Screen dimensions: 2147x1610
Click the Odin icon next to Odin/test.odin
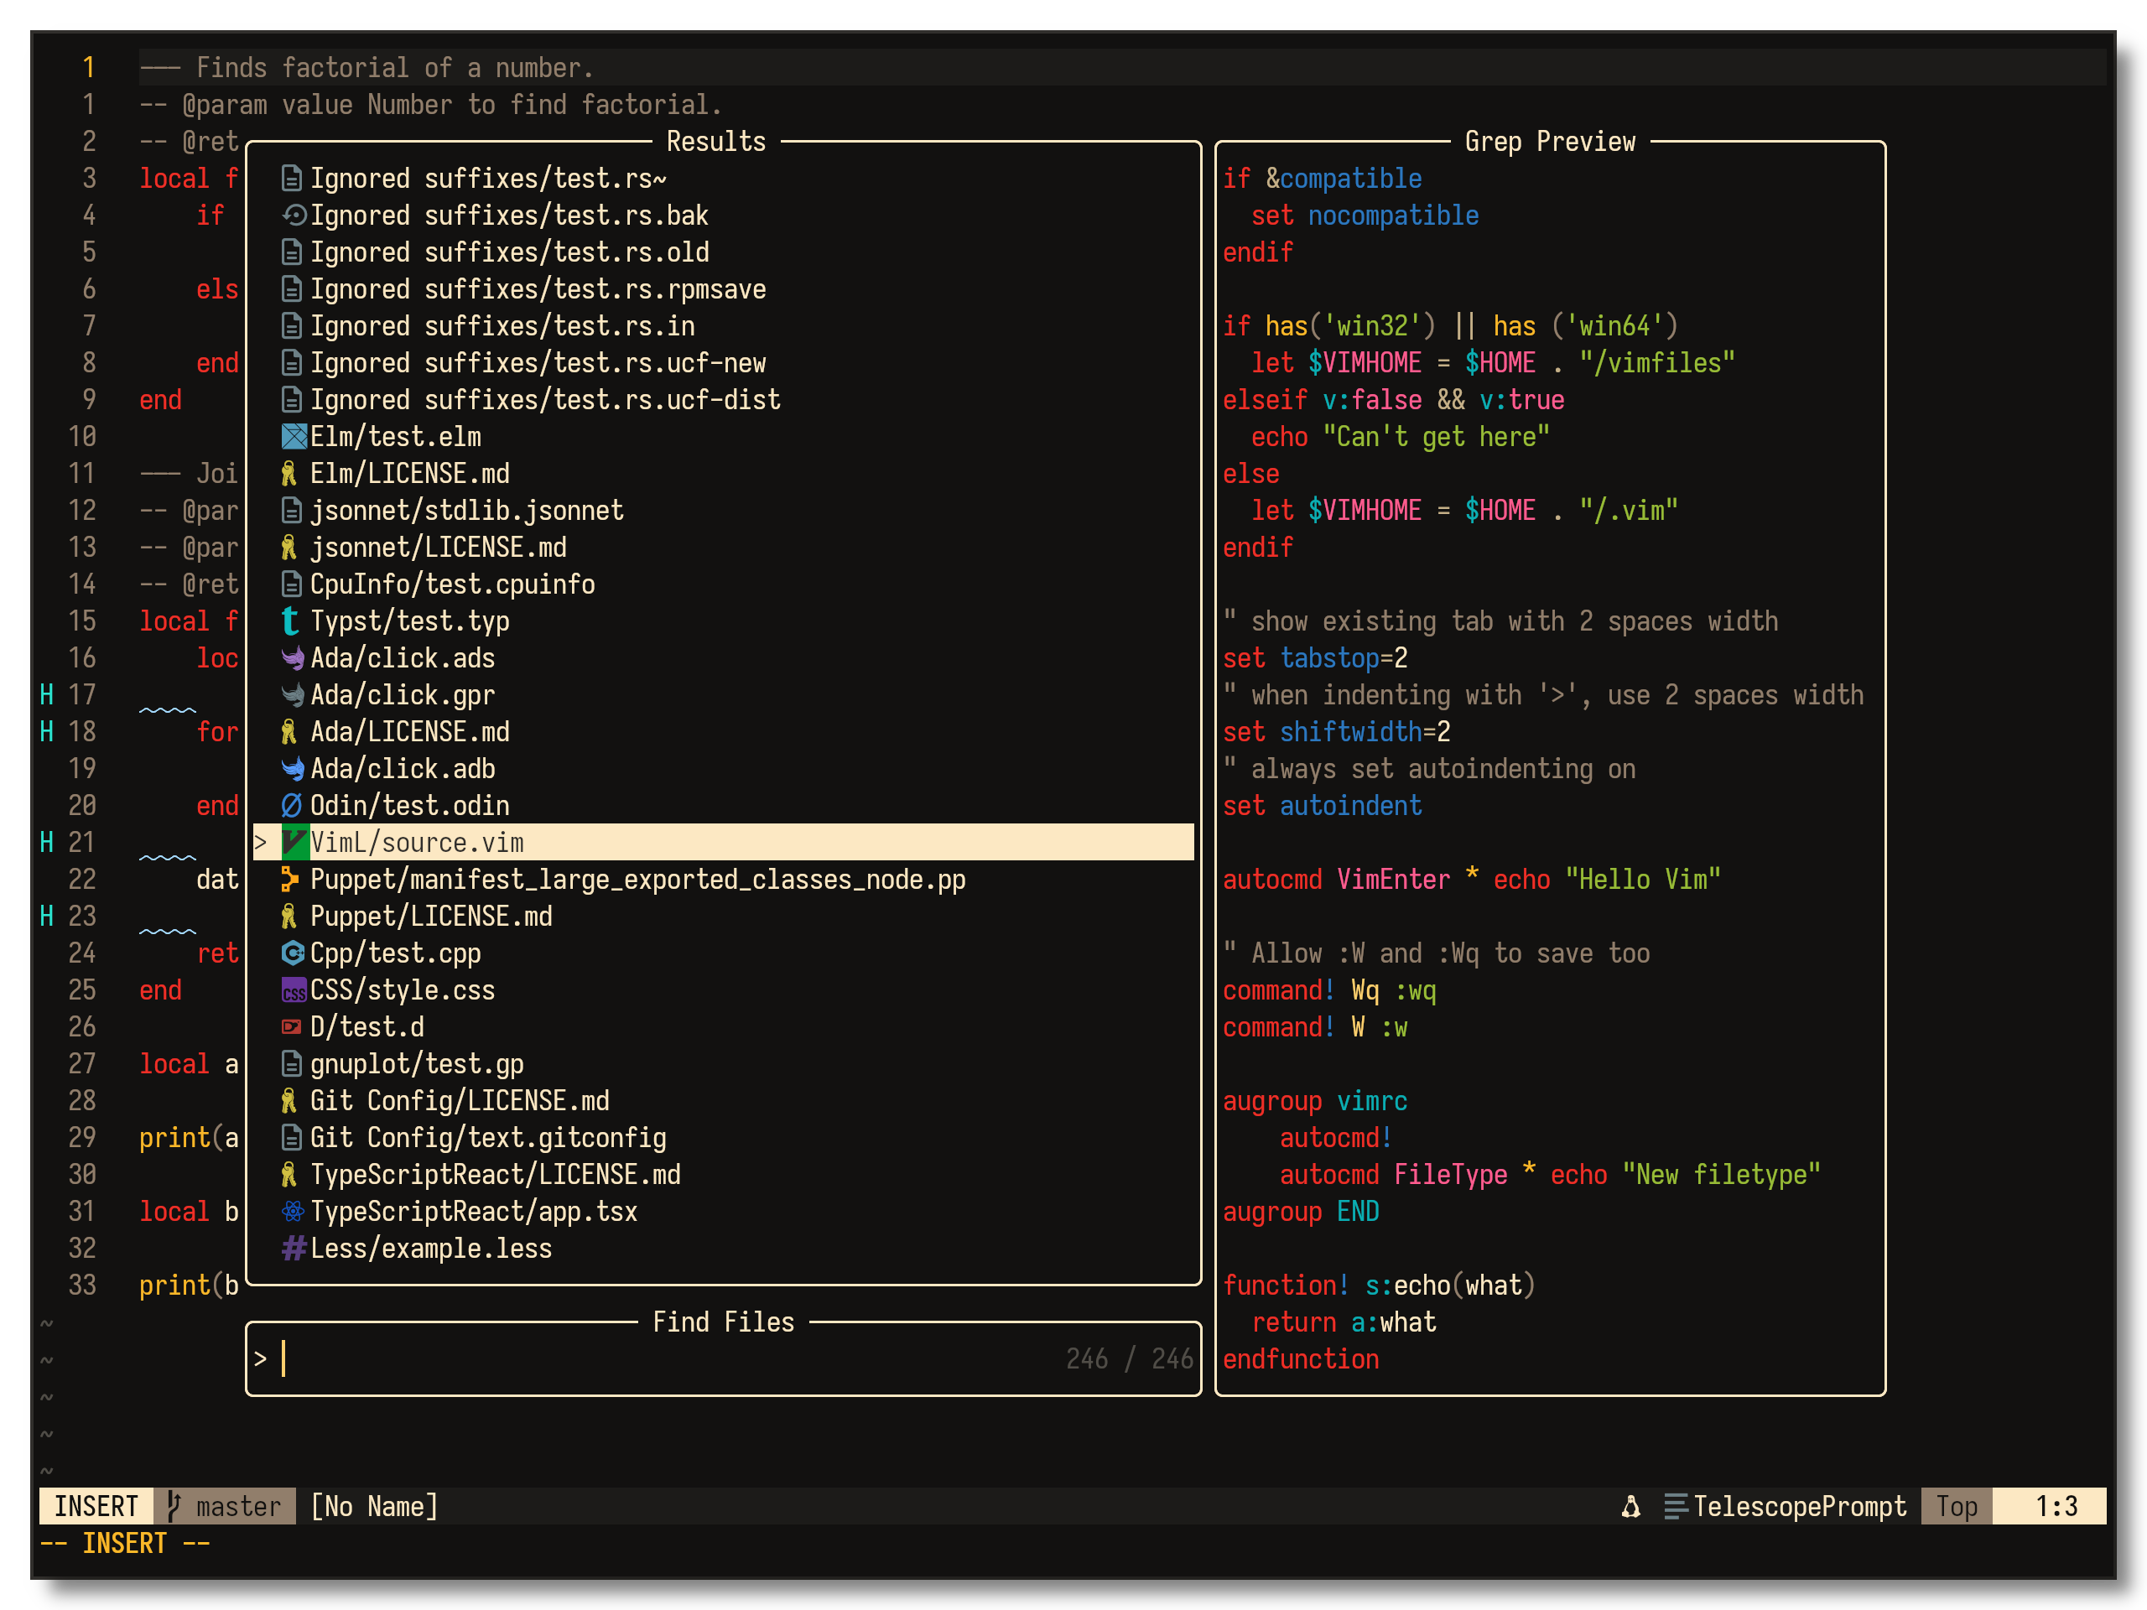click(x=291, y=806)
